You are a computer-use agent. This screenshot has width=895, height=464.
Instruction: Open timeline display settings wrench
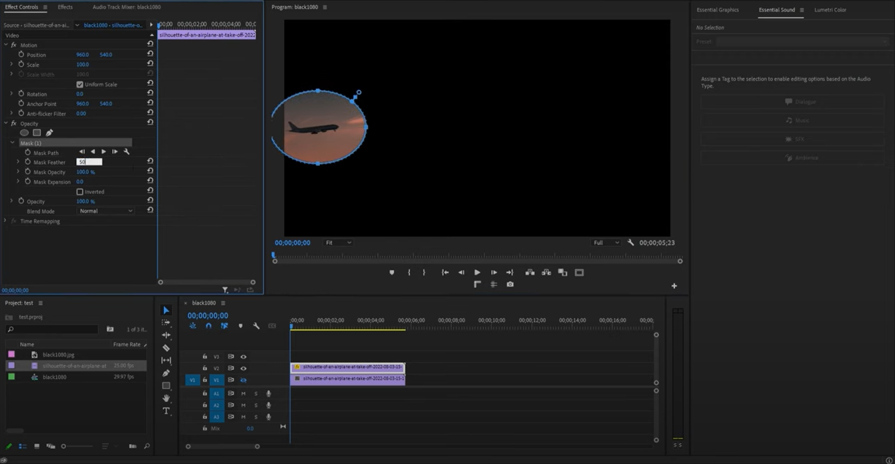(256, 326)
